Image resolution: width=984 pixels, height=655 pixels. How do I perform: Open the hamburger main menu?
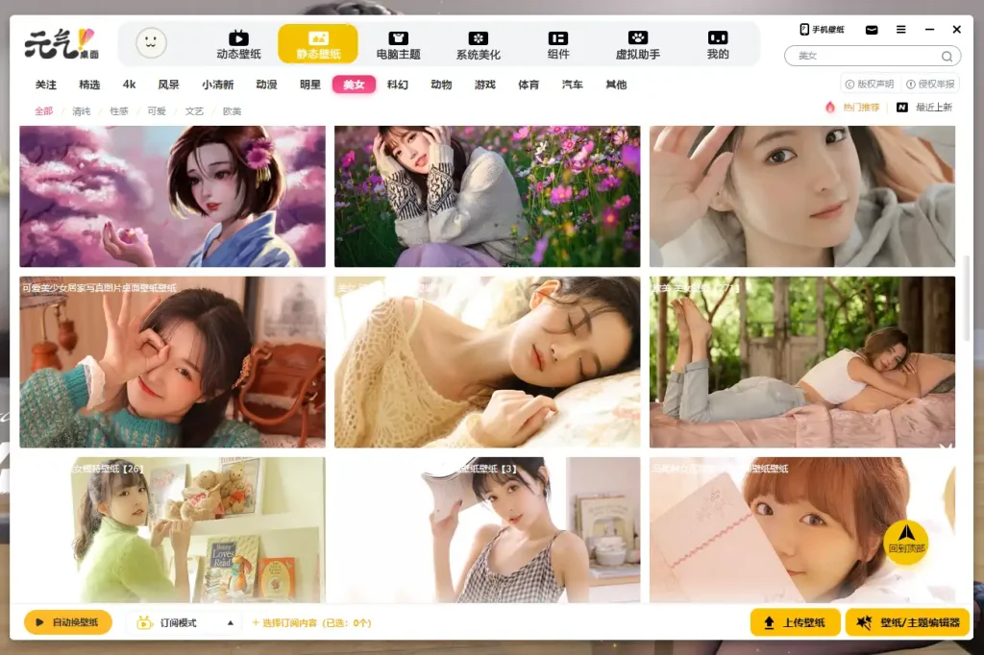point(900,30)
